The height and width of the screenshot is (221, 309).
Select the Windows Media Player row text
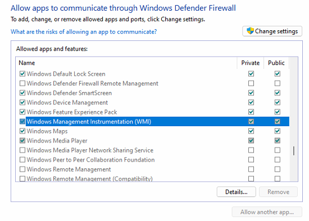pos(57,141)
